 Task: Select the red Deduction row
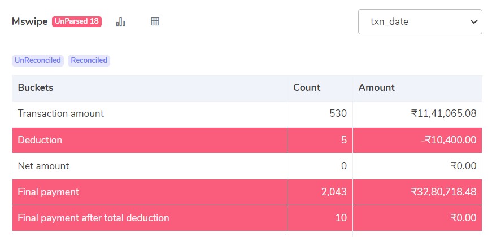click(x=40, y=140)
